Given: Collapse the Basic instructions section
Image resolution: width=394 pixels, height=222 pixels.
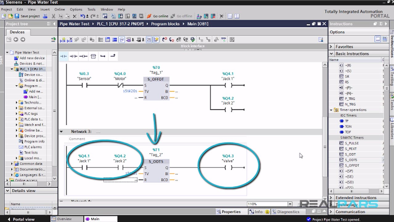Looking at the screenshot, I should (x=331, y=54).
